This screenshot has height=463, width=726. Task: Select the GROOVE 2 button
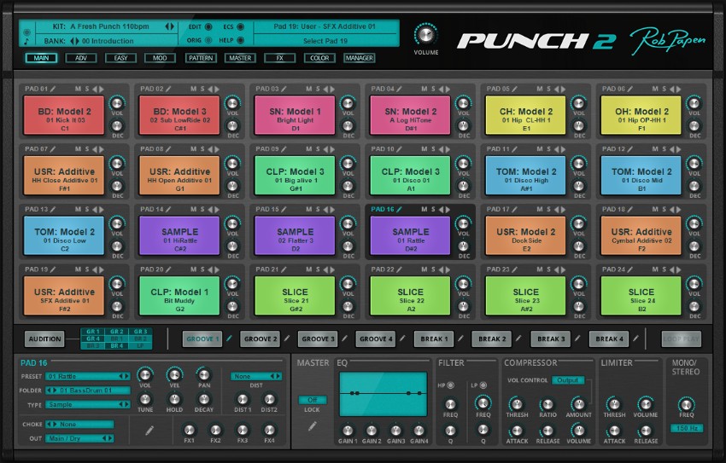261,339
